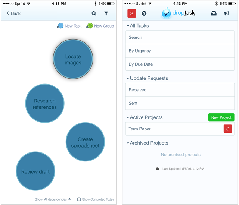Select the By Urgency row

click(x=180, y=51)
